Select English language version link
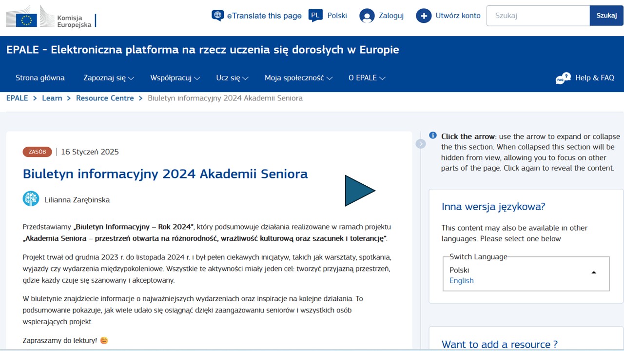This screenshot has width=624, height=351. [461, 280]
